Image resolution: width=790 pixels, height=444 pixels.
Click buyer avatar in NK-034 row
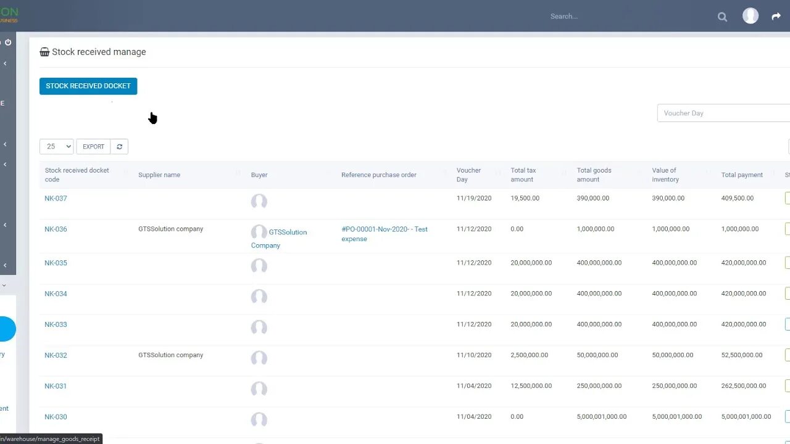point(259,297)
